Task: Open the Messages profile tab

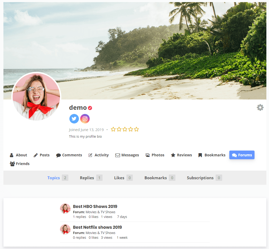Action: tap(127, 155)
